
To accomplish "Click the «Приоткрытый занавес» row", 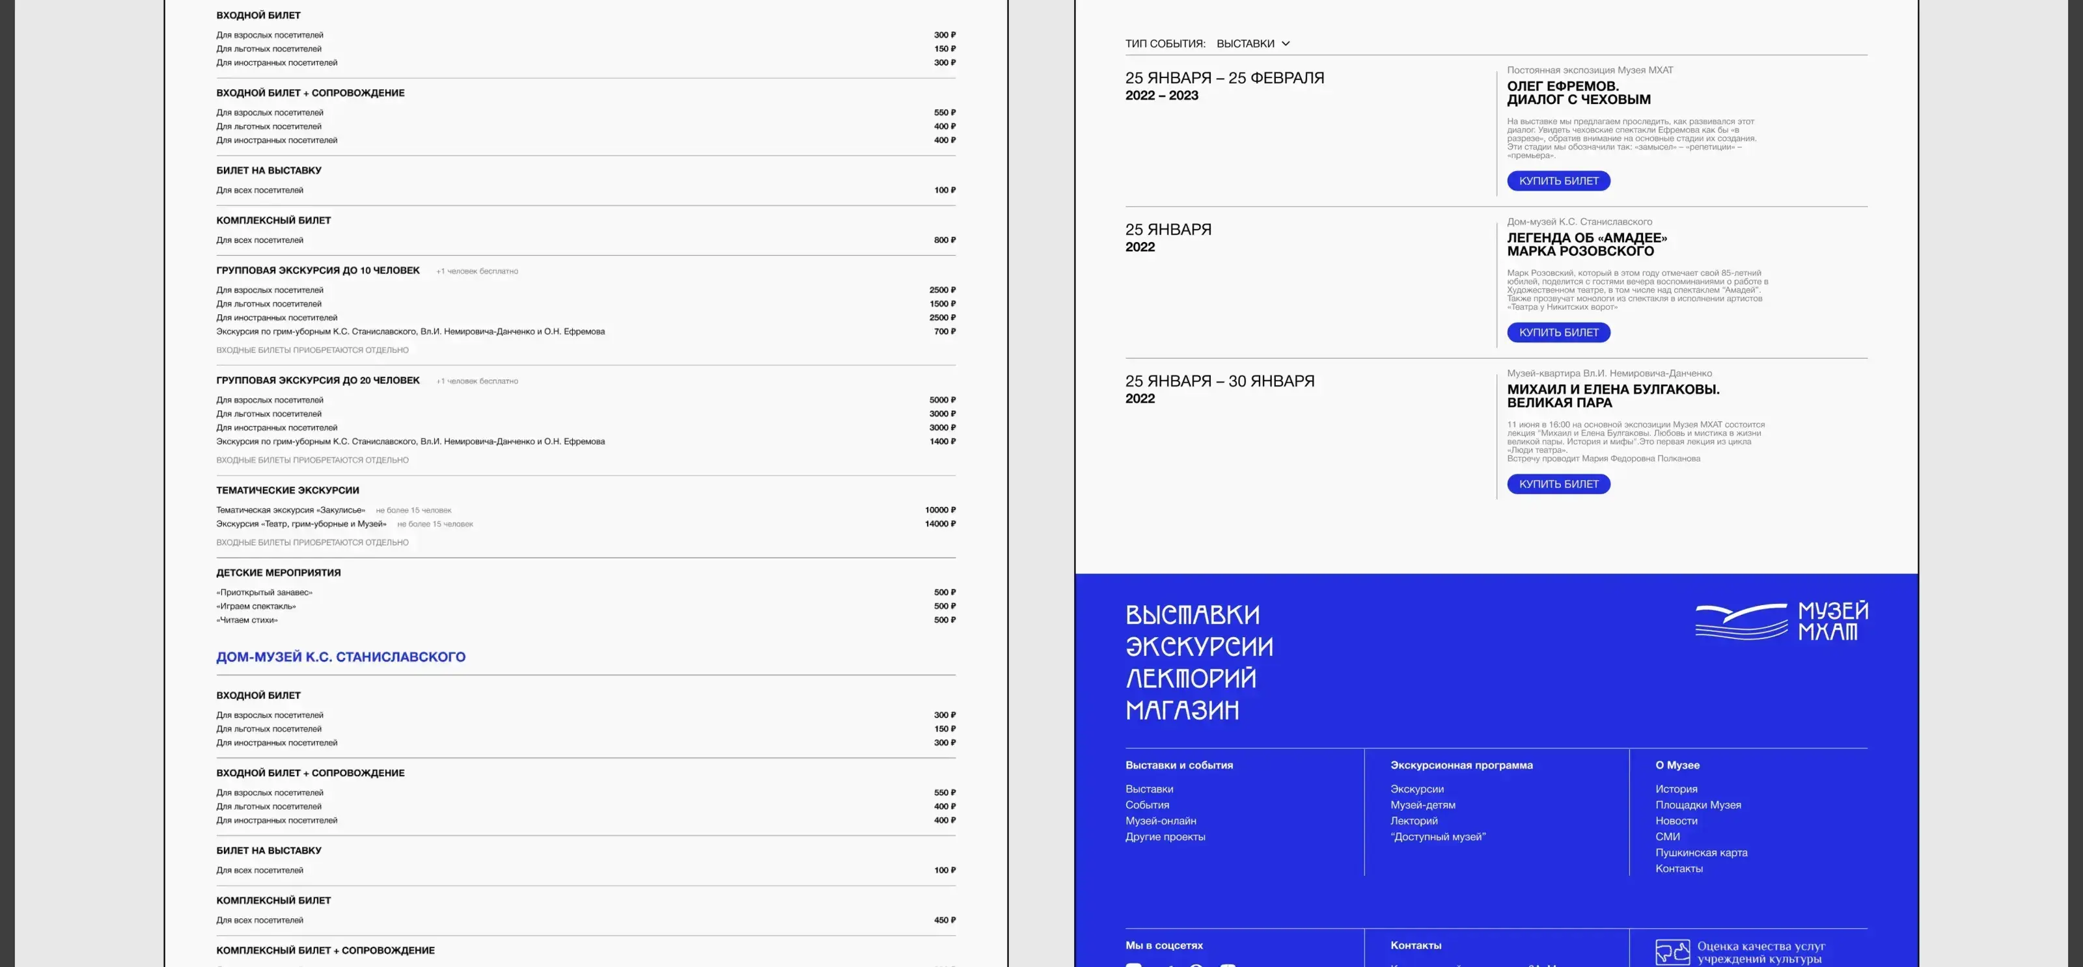I will [x=585, y=593].
